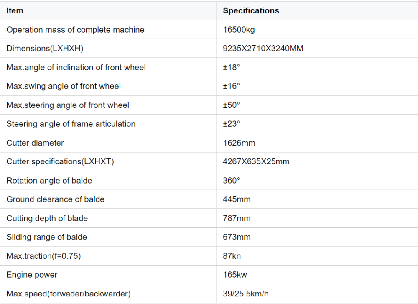Select the 9235X2710X3240MM dimensions value
The width and height of the screenshot is (418, 304).
coord(263,49)
